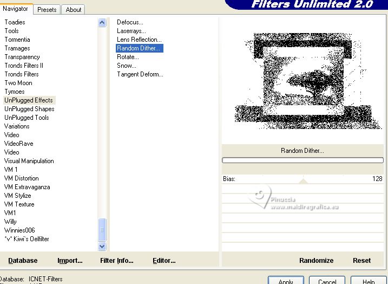
Task: Click the Bias slider handle
Action: 303,181
